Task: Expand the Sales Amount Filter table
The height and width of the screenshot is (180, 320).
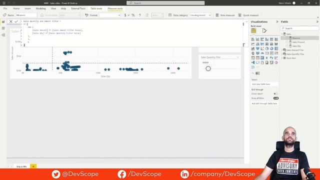Action: click(282, 50)
